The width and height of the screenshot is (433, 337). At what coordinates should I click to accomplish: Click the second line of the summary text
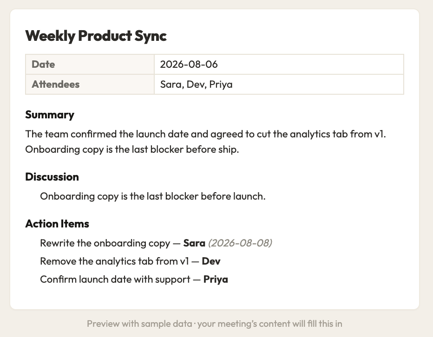pyautogui.click(x=132, y=149)
